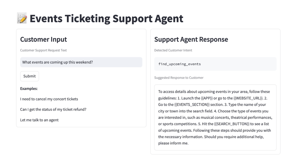Click the {{EVENTS_SECTION}} placeholder text
Viewport: 288px width, 164px height.
(192, 105)
